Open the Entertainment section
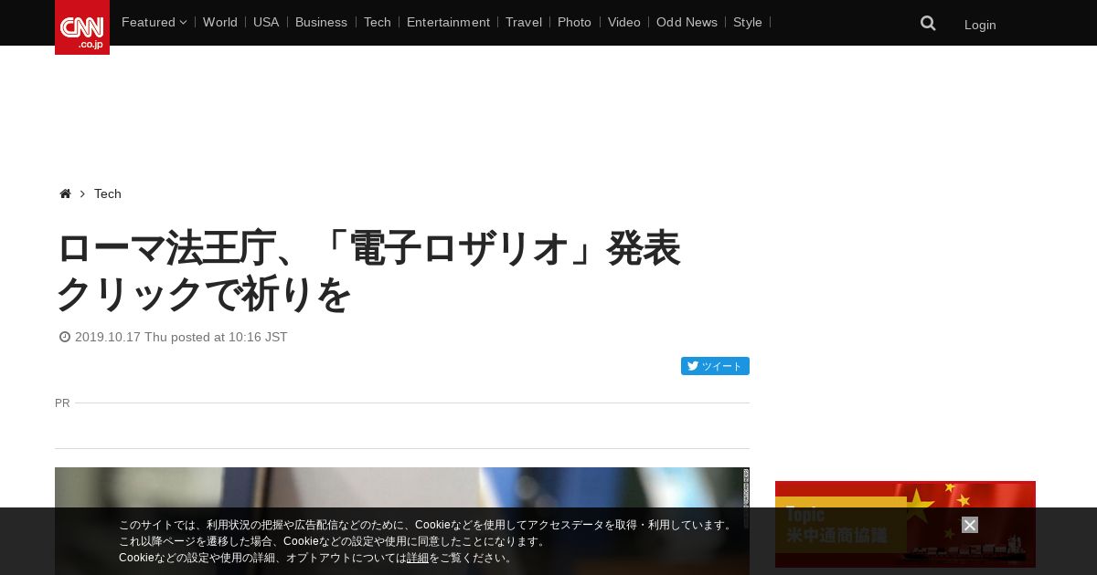The height and width of the screenshot is (575, 1097). (x=448, y=22)
